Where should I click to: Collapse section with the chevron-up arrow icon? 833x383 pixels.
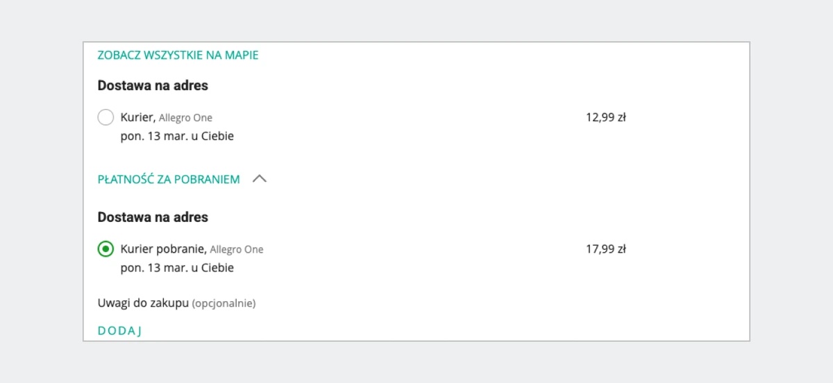coord(260,179)
